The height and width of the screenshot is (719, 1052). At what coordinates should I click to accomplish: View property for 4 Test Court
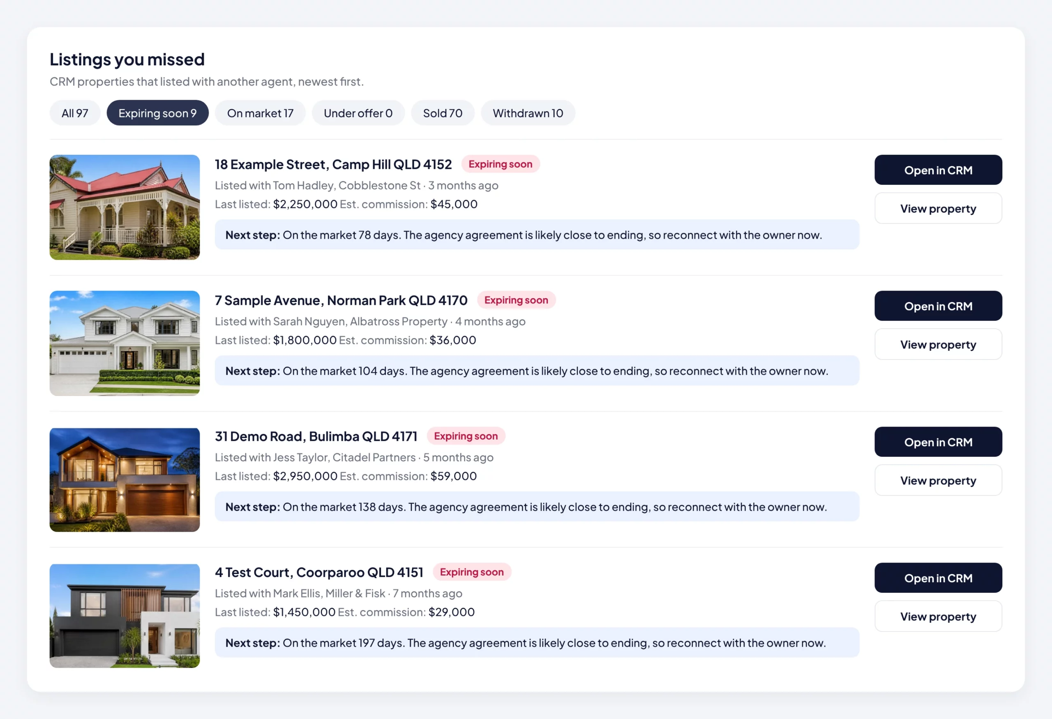[x=938, y=616]
